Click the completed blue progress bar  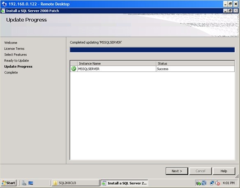tap(152, 50)
